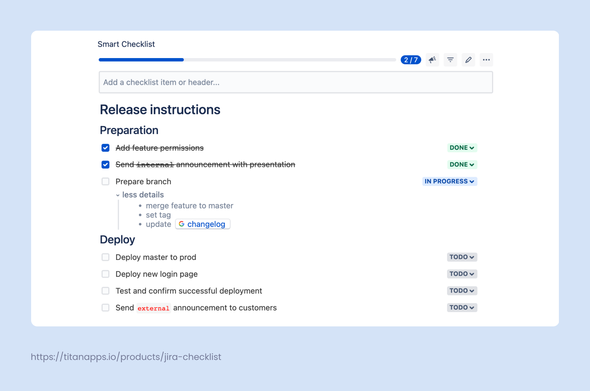
Task: Open the TODO dropdown for Deploy new login page
Action: pyautogui.click(x=462, y=274)
